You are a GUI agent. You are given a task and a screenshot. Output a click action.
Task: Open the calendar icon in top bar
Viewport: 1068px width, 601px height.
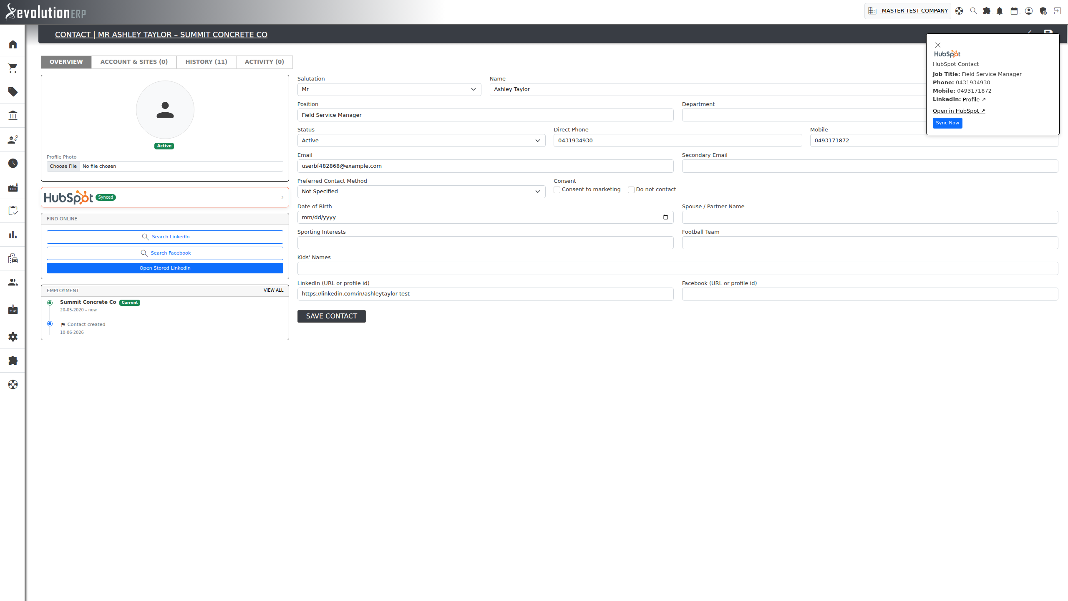1014,11
